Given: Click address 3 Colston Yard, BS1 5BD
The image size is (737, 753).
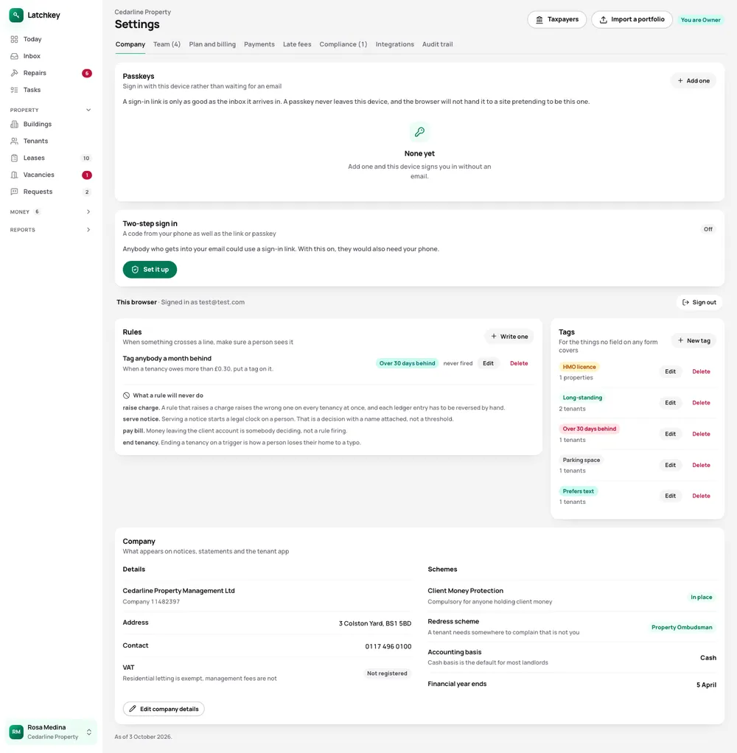Looking at the screenshot, I should click(x=374, y=623).
